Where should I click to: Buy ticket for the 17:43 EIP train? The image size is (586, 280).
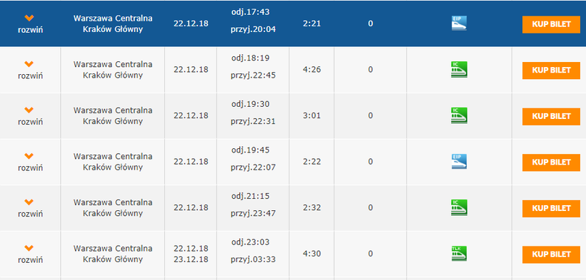(551, 24)
